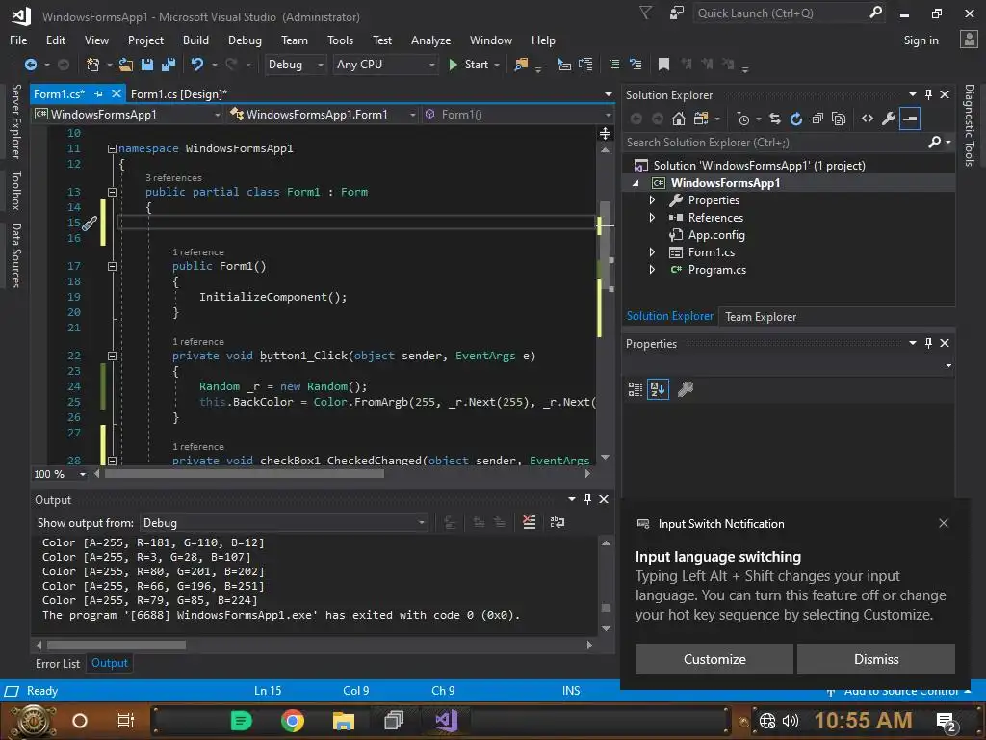Screen dimensions: 986x740
Task: Toggle Categorized view in Properties panel
Action: (636, 389)
